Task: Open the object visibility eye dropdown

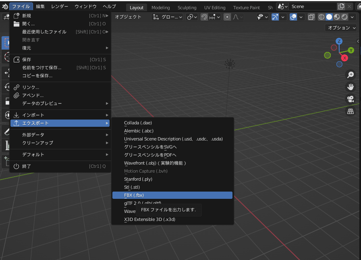Action: pyautogui.click(x=262, y=17)
